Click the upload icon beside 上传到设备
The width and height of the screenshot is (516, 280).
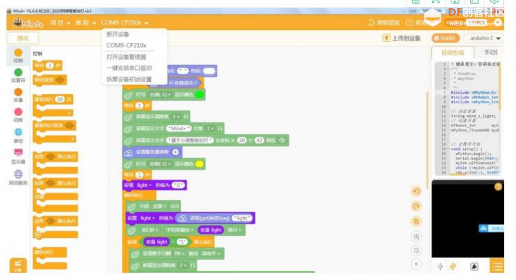(386, 38)
